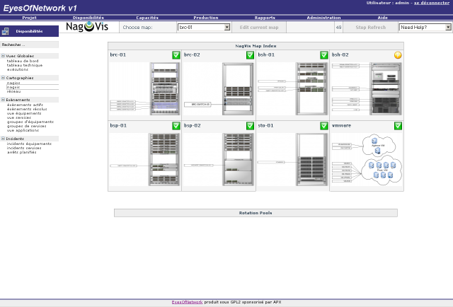Open the réseau cartography

(13, 91)
